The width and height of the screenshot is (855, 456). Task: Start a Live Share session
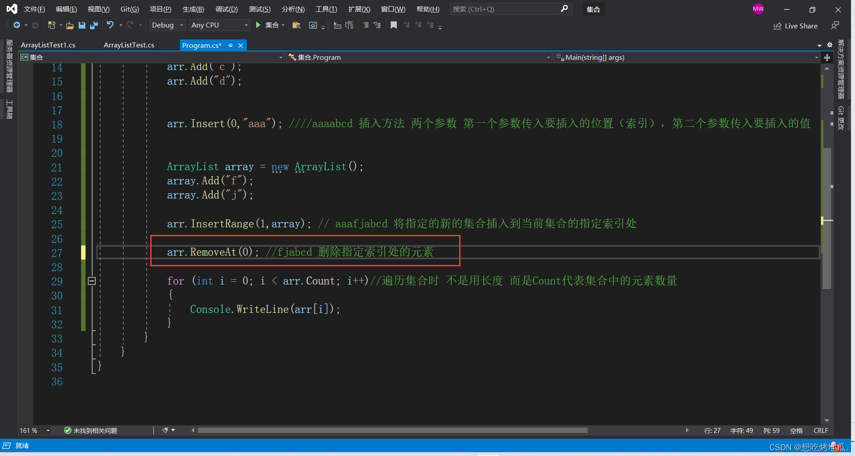coord(796,26)
